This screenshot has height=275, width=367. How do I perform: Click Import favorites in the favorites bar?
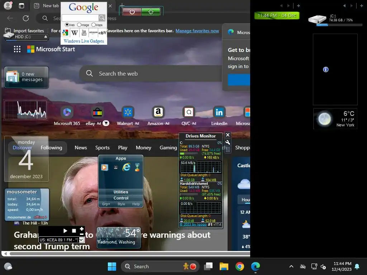(25, 31)
